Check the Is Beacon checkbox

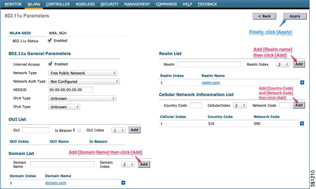79,130
